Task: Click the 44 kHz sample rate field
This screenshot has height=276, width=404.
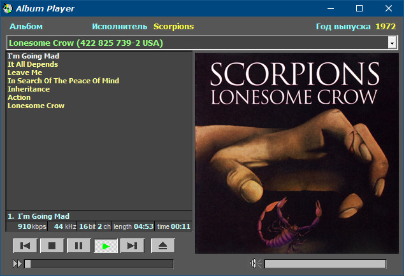Action: (62, 226)
